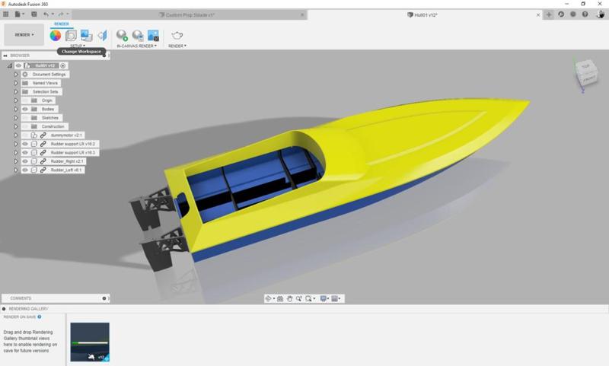Open the IN-CANVAS RENDER dropdown menu
Image resolution: width=609 pixels, height=366 pixels.
click(x=137, y=46)
